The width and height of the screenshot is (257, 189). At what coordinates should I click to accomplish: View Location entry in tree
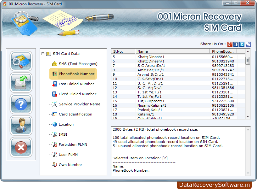tap(66, 124)
